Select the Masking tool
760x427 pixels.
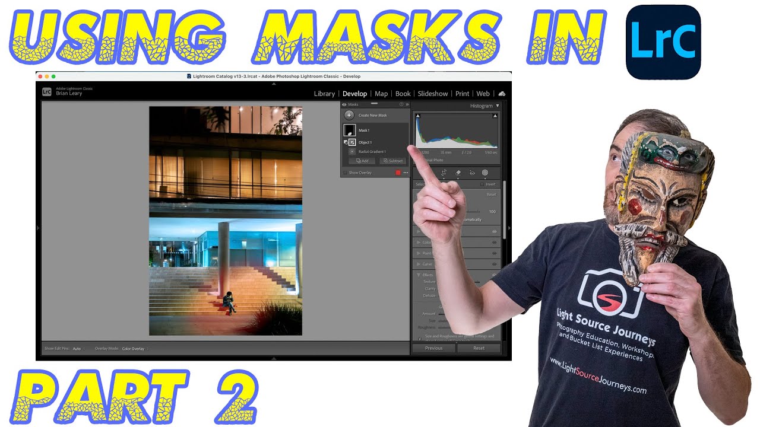pyautogui.click(x=485, y=173)
